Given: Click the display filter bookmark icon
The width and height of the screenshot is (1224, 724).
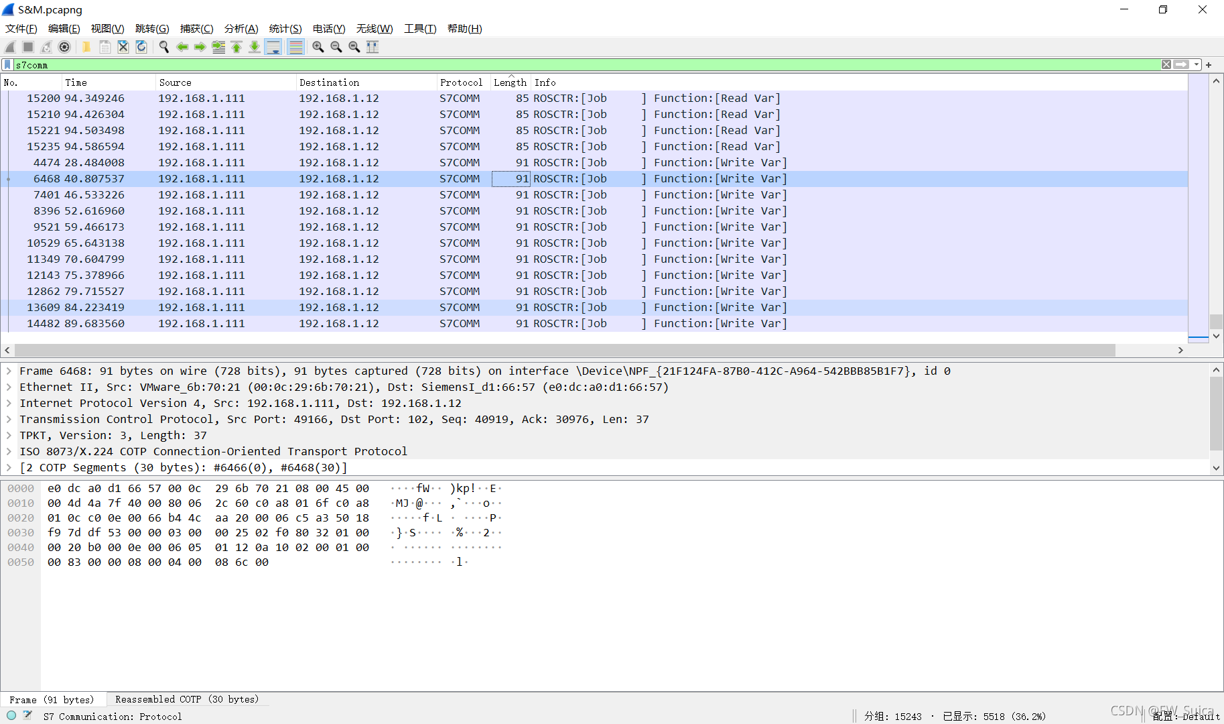Looking at the screenshot, I should [x=7, y=65].
